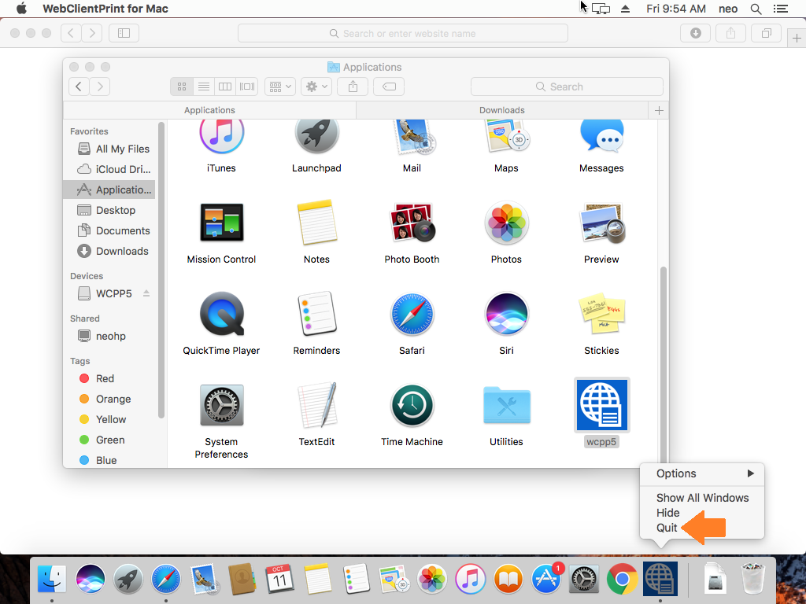This screenshot has height=604, width=806.
Task: Select the Preview app icon
Action: click(601, 223)
